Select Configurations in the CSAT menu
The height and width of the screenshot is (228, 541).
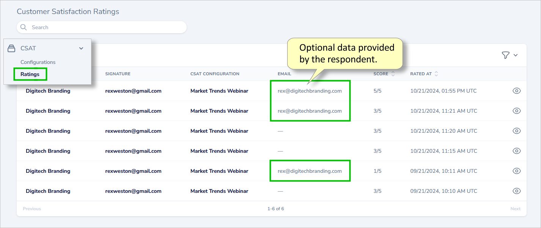(38, 62)
